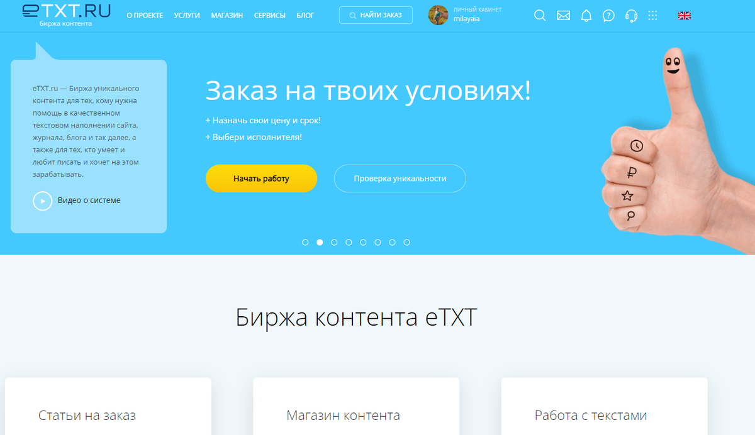This screenshot has height=435, width=755.
Task: Open the apps grid icon
Action: pyautogui.click(x=652, y=16)
